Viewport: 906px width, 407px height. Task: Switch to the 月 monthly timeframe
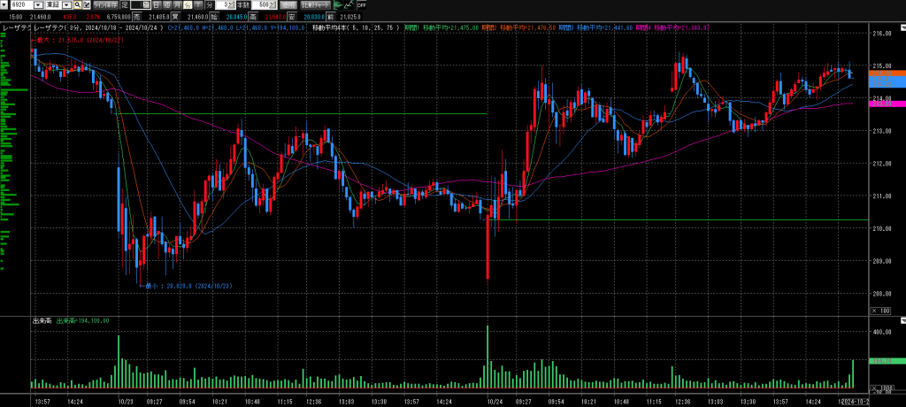(x=177, y=5)
